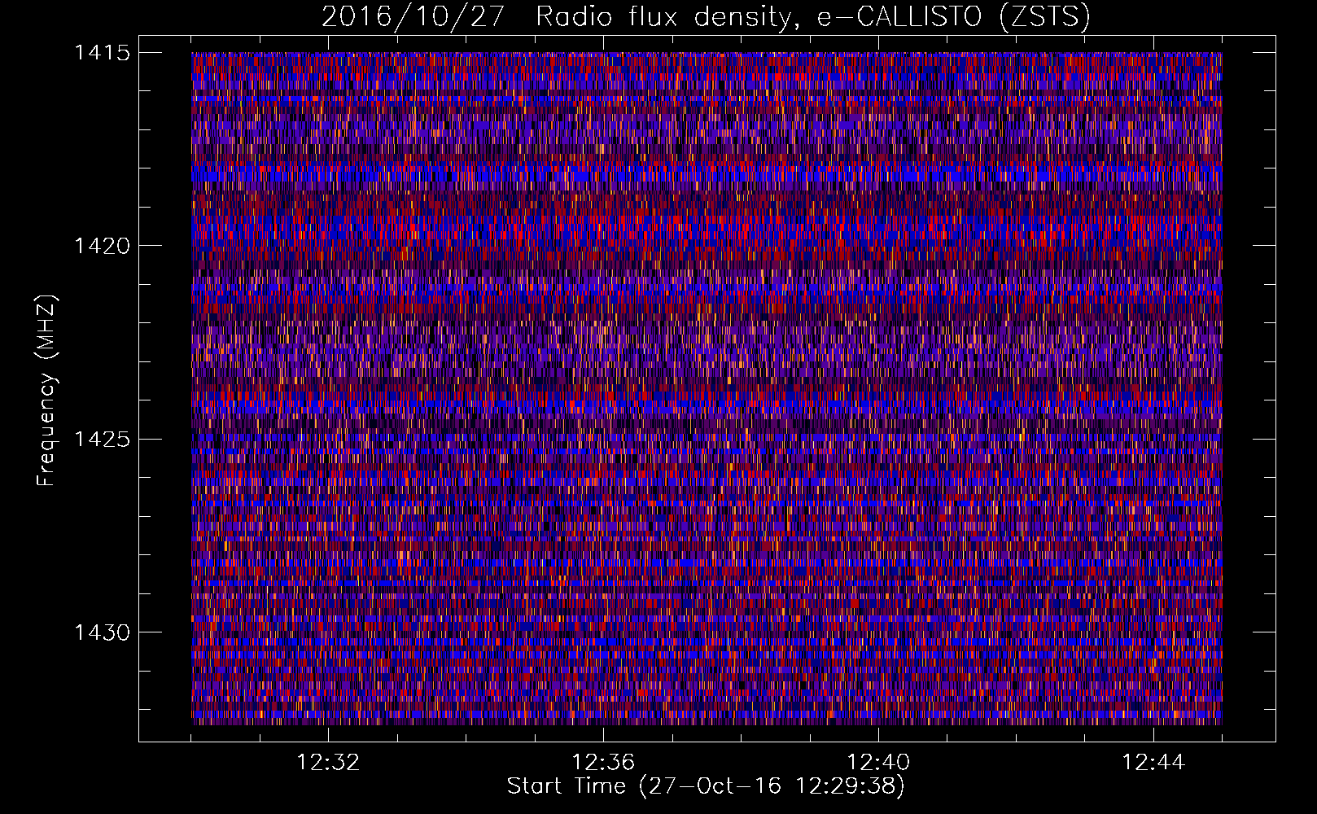1317x814 pixels.
Task: Click the 'Frequency (MHZ)' axis title
Action: click(46, 391)
